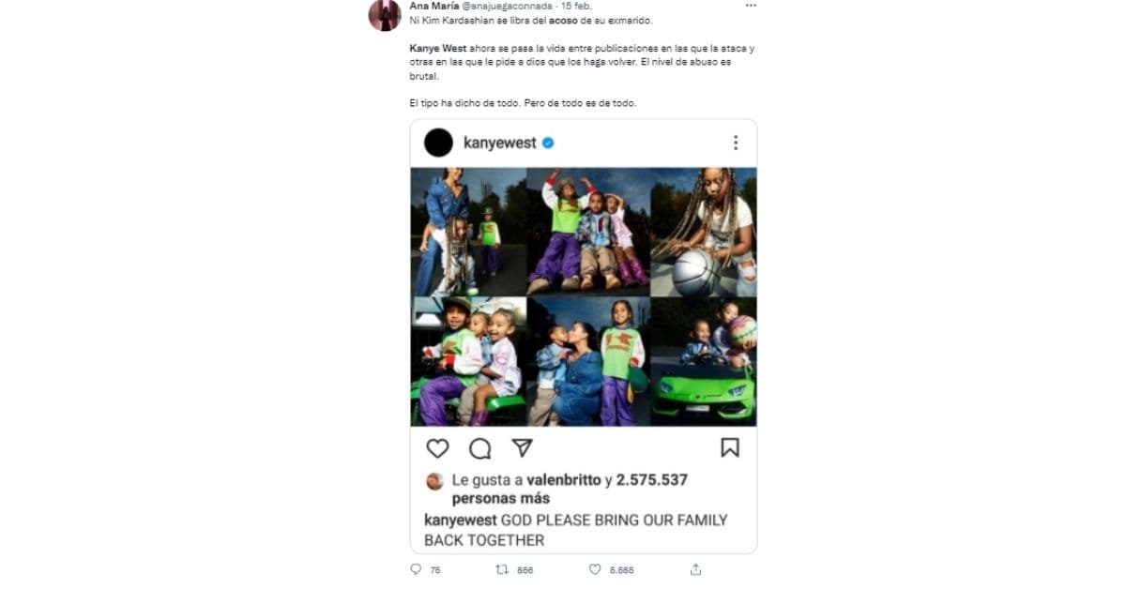1126x589 pixels.
Task: Tap the Instagram comment bubble icon
Action: 479,448
